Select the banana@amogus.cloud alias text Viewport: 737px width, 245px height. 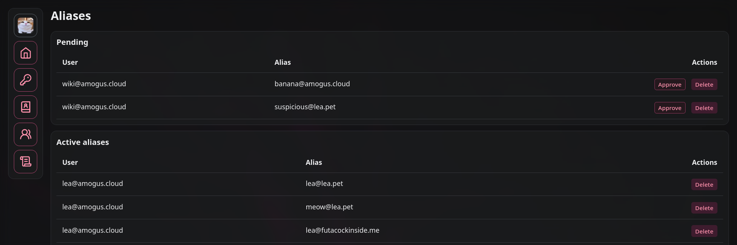coord(312,84)
